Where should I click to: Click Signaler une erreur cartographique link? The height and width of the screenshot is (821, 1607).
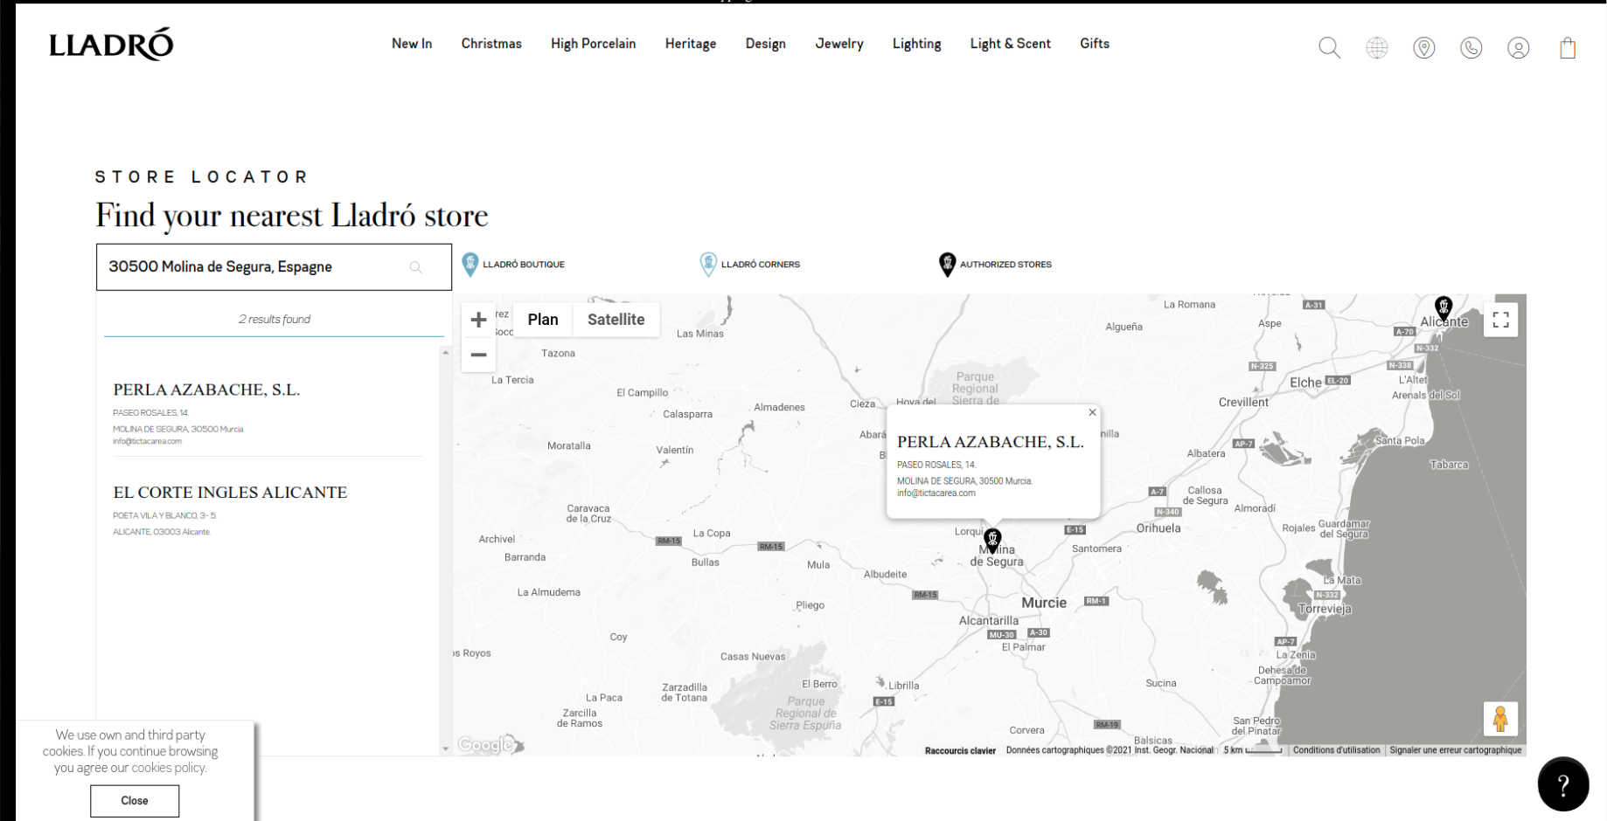coord(1456,750)
